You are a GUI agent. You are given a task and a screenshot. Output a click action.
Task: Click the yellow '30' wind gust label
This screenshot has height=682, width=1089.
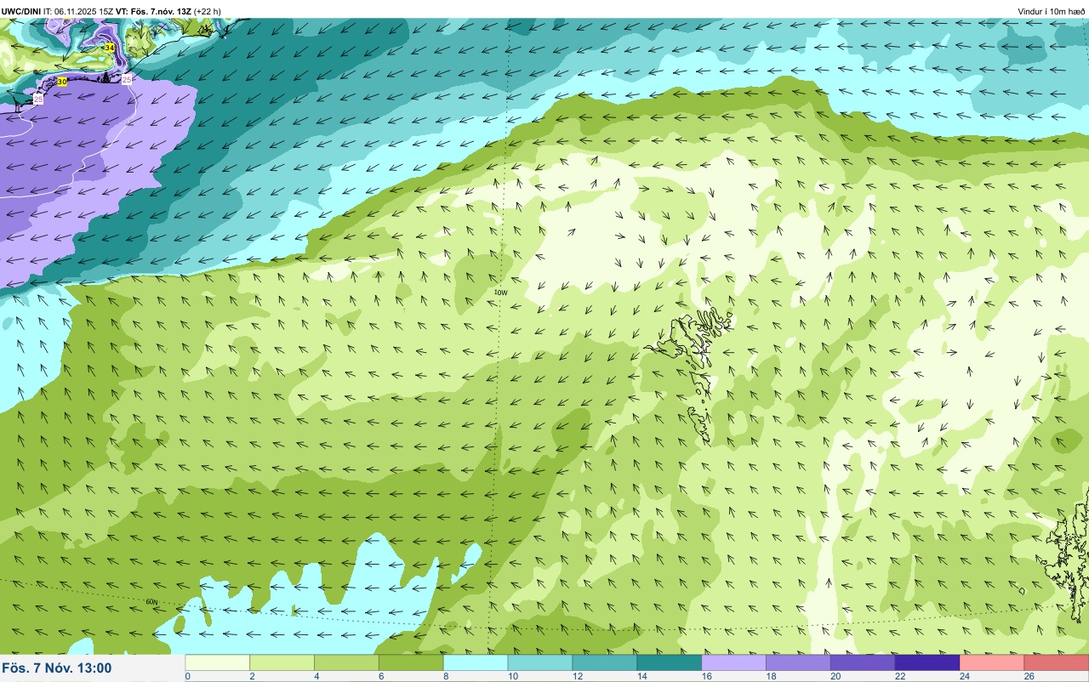62,82
